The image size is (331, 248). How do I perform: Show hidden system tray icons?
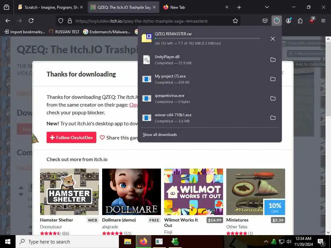click(x=266, y=242)
